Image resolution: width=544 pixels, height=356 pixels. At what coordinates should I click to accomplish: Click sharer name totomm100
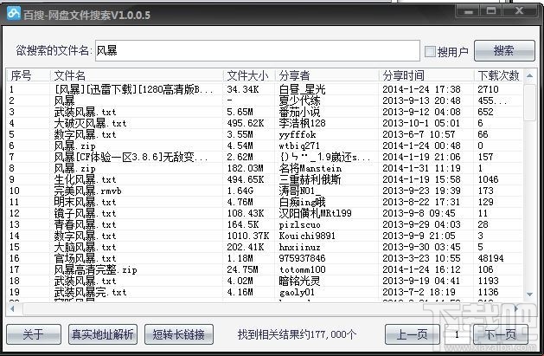pos(302,269)
